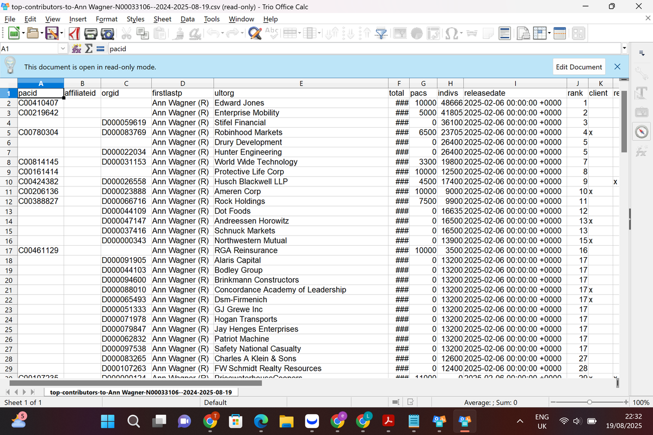
Task: Click the Open file folder icon
Action: tap(32, 34)
